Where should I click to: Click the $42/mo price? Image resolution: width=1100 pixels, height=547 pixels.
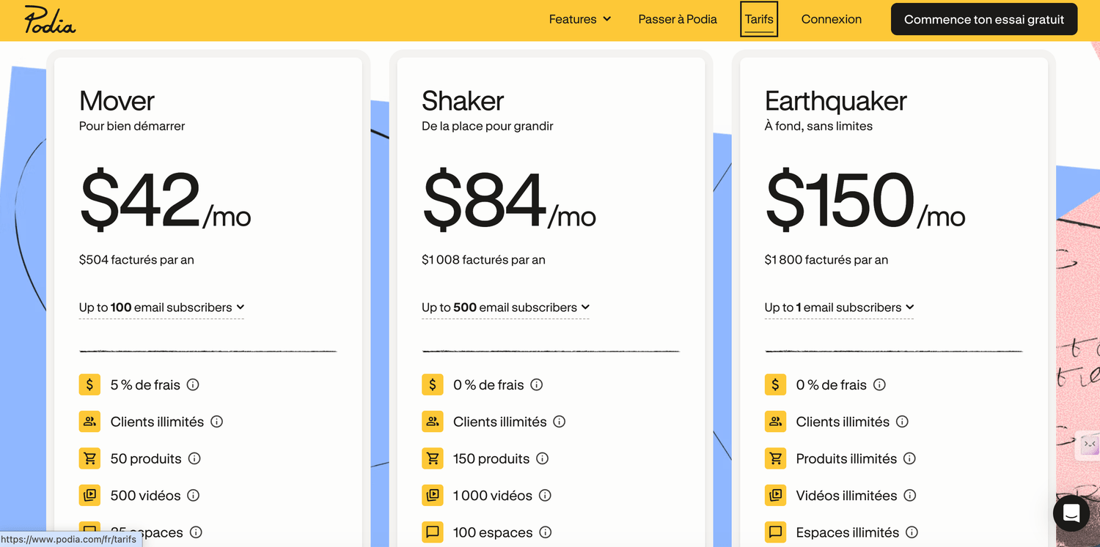point(165,200)
